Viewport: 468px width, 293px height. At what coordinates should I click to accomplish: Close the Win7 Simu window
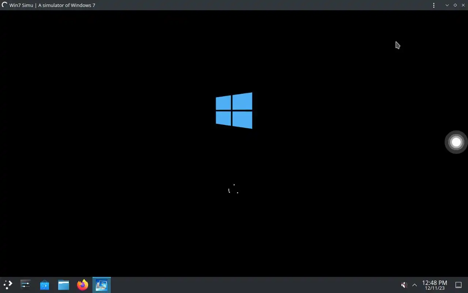tap(463, 5)
